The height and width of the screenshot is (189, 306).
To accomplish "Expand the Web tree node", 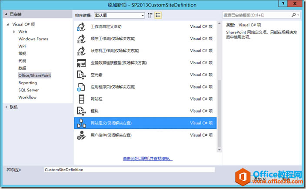I will tap(14, 32).
